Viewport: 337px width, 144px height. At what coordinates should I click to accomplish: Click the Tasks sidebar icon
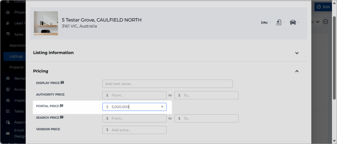click(x=8, y=111)
